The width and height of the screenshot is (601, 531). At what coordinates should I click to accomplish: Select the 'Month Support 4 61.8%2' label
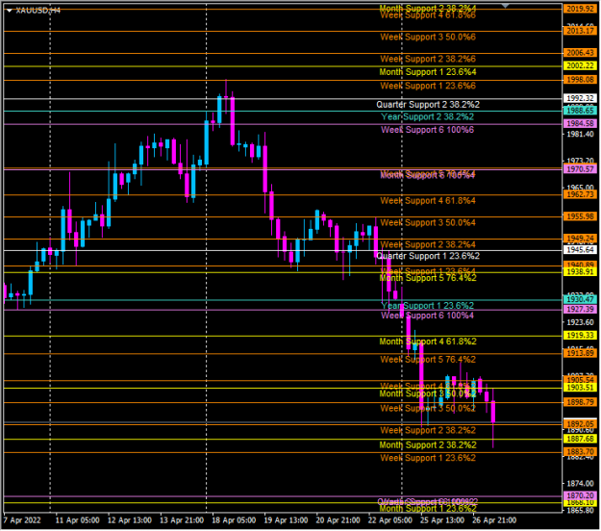[428, 341]
